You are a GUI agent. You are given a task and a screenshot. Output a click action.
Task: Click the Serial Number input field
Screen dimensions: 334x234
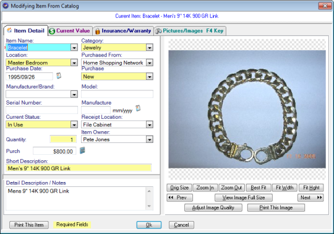point(42,110)
